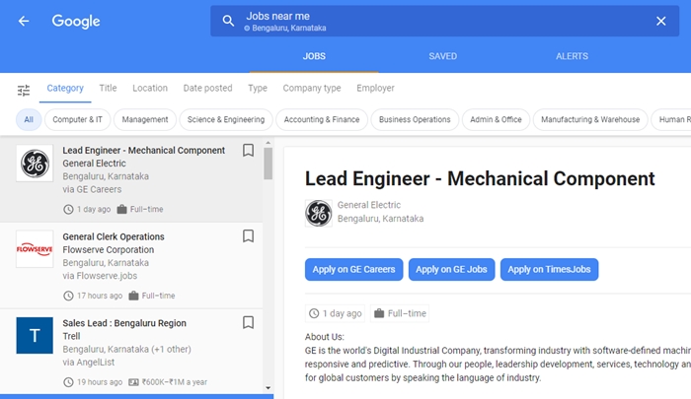
Task: Select the Type filter tab
Action: [258, 88]
